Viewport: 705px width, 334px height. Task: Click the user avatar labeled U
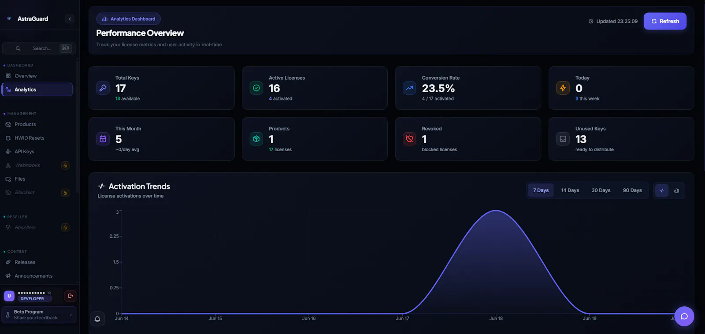[9, 296]
